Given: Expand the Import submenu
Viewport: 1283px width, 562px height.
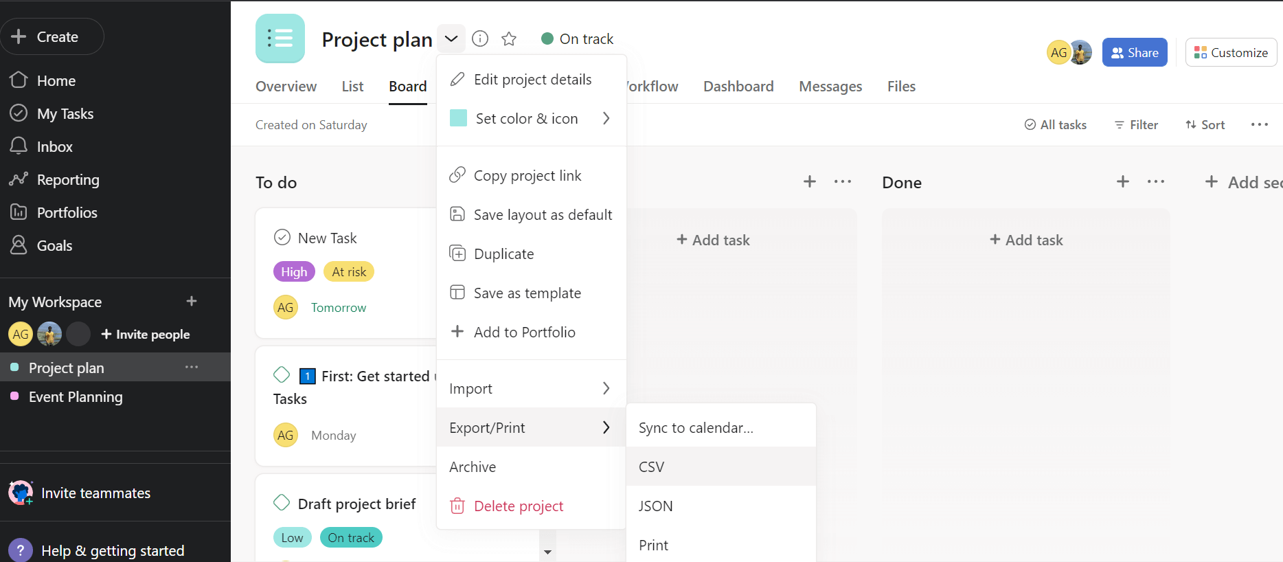Looking at the screenshot, I should point(606,388).
